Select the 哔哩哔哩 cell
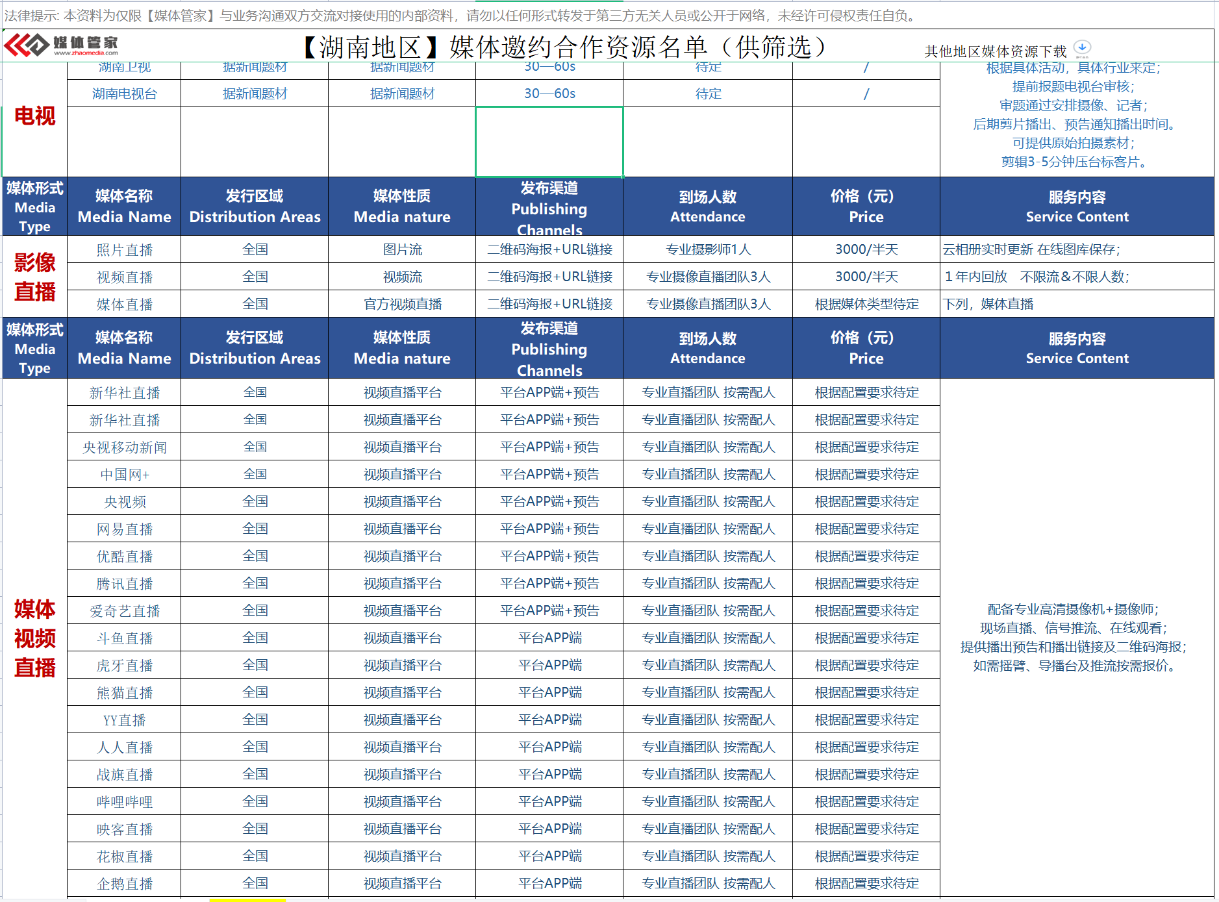Screen dimensions: 1219x902 pos(124,802)
